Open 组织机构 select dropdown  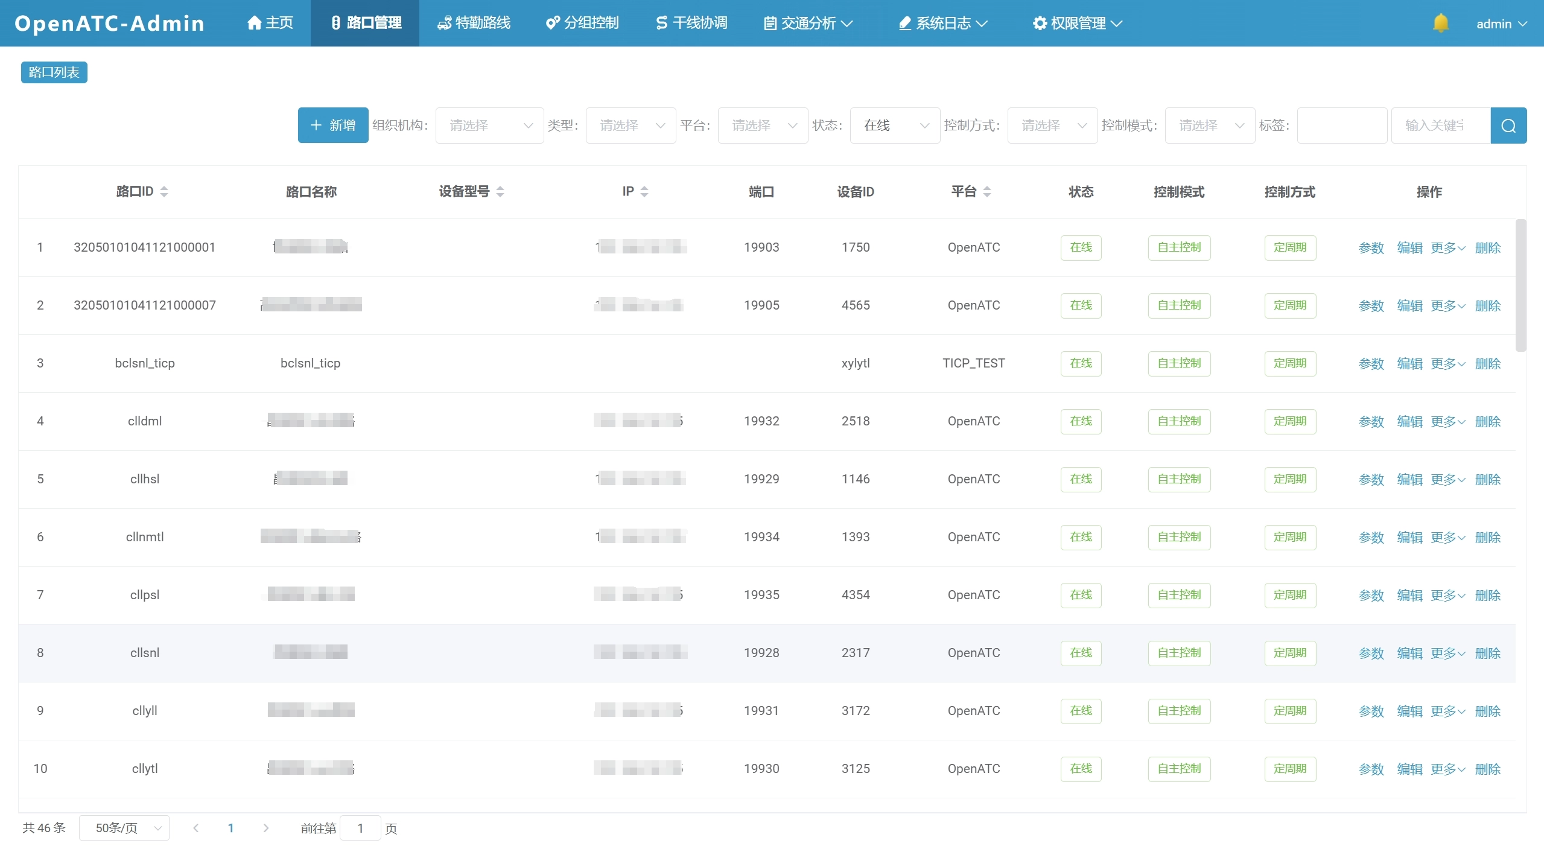coord(489,126)
